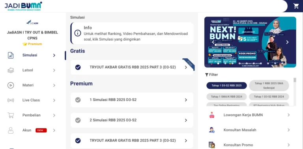Open the shopping cart icon in header
303x149 pixels.
296,6
